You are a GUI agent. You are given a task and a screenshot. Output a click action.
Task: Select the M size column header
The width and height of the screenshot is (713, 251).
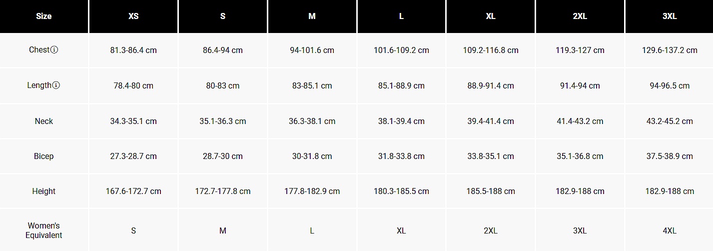tap(312, 16)
